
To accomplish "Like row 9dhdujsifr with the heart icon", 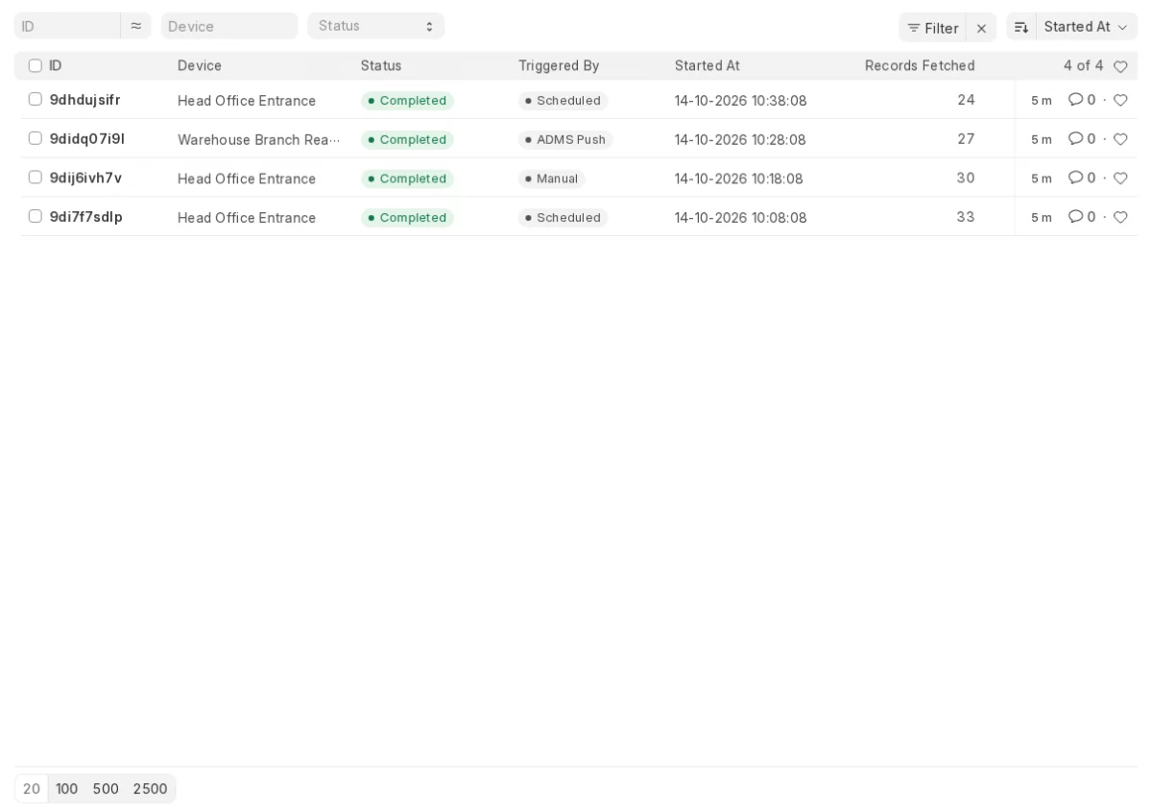I will pos(1120,100).
